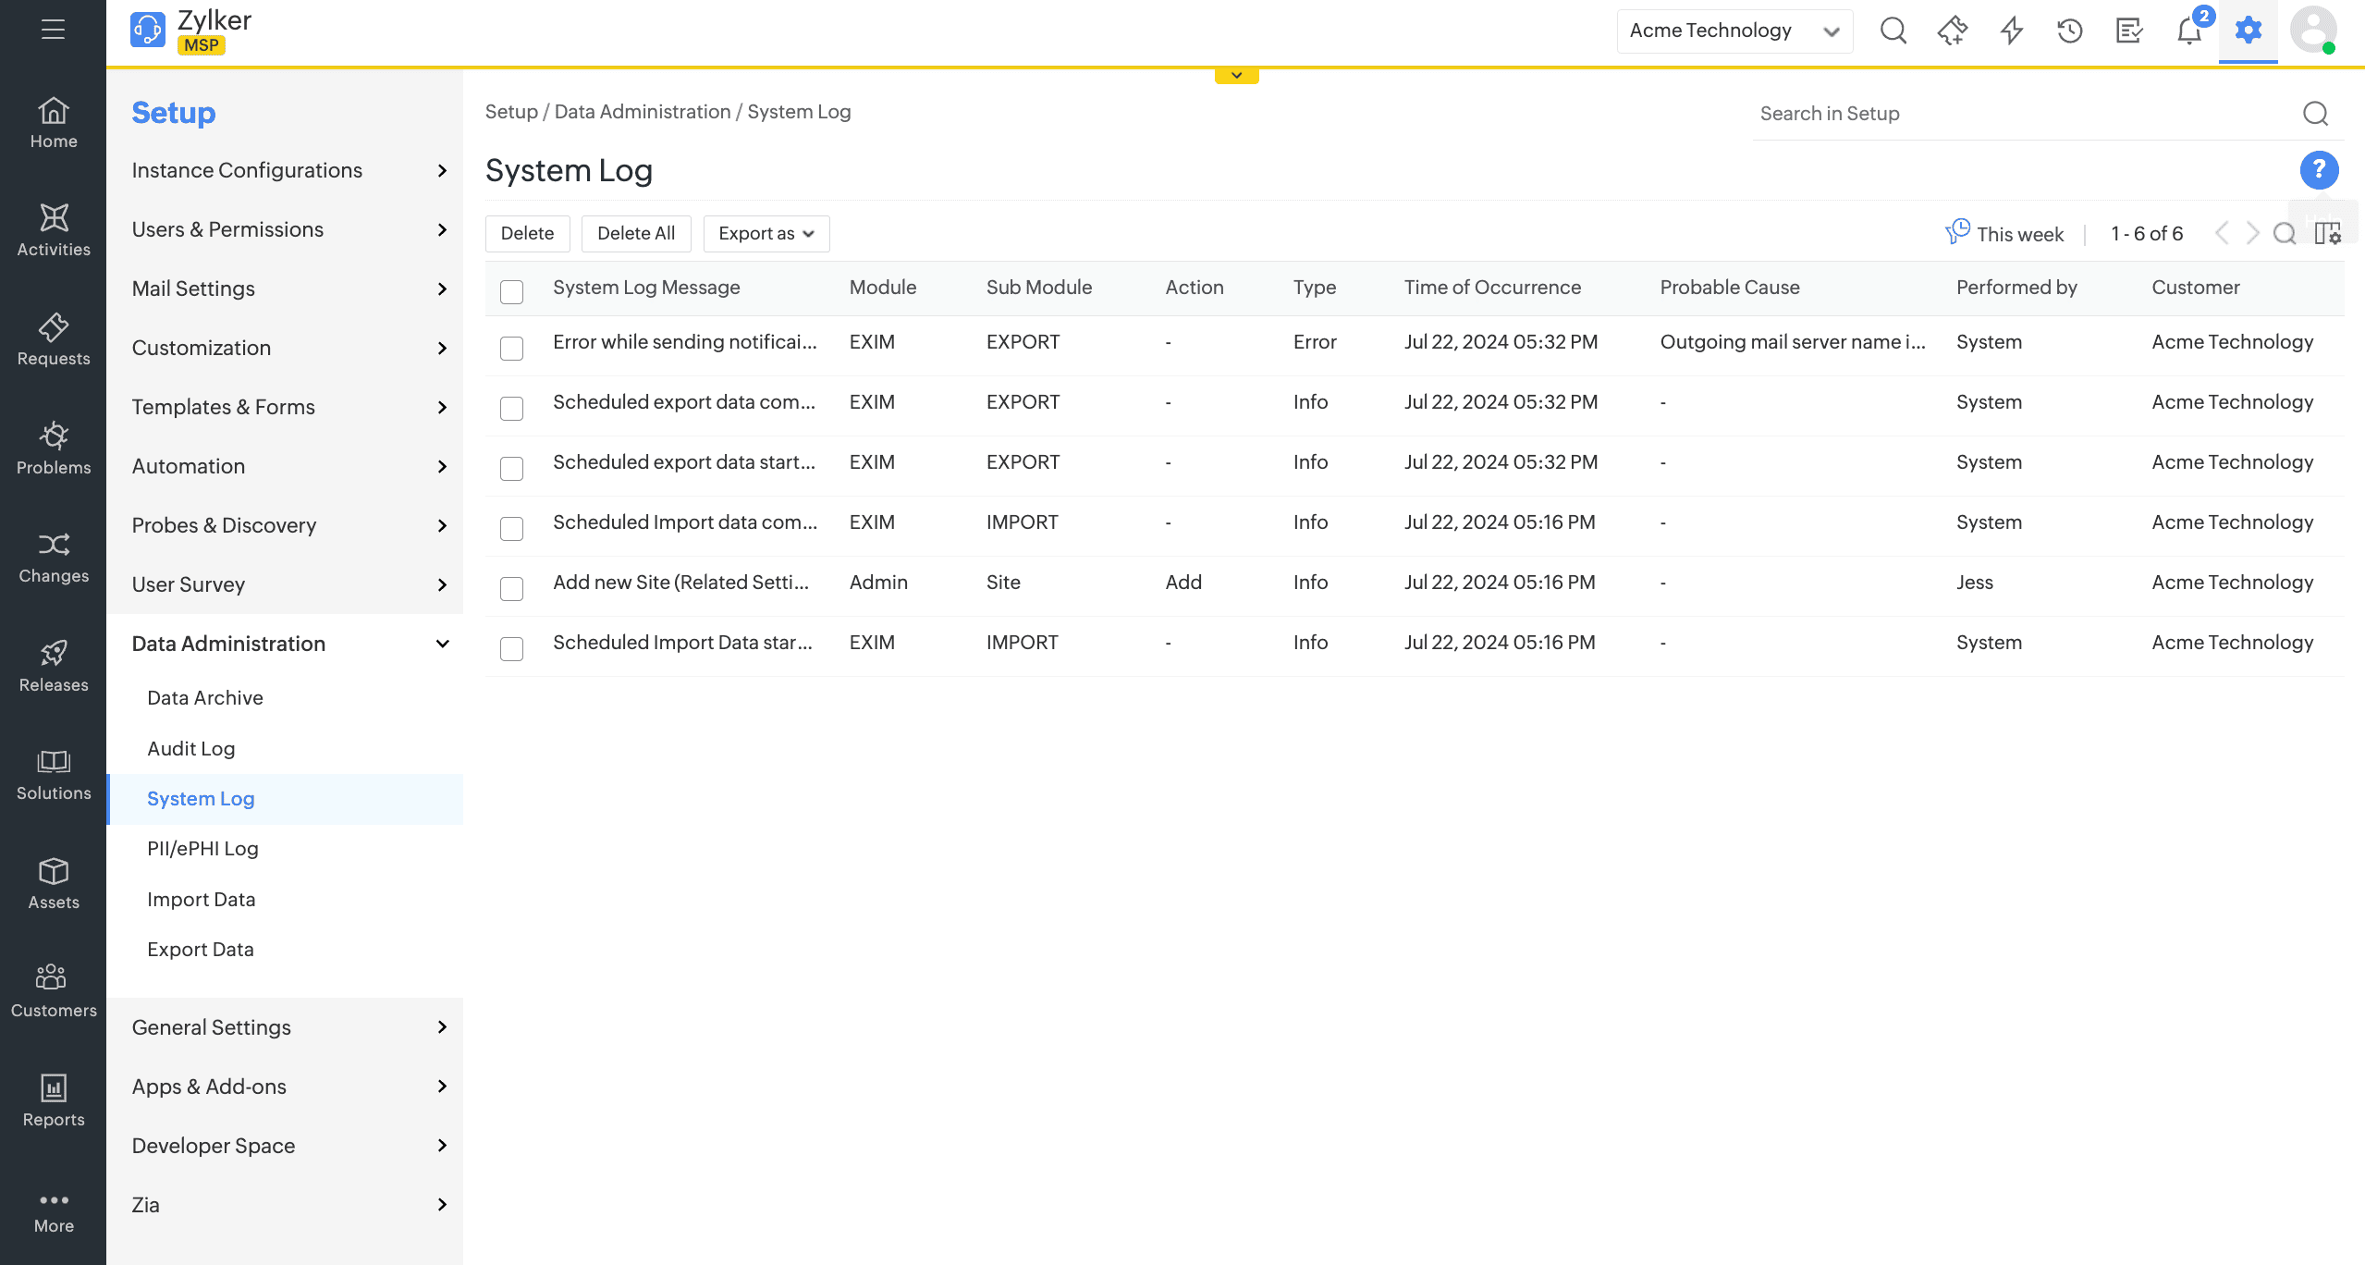Click the table search magnifier icon
This screenshot has width=2365, height=1265.
click(2285, 234)
